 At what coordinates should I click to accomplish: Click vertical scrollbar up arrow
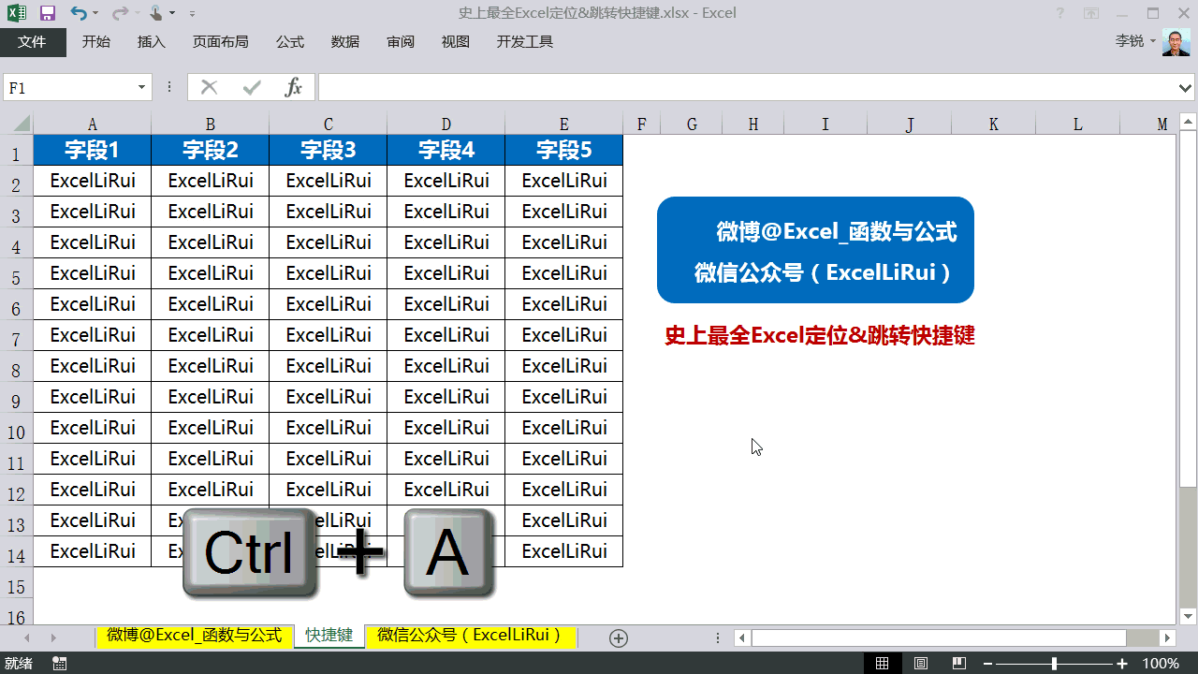click(x=1188, y=124)
